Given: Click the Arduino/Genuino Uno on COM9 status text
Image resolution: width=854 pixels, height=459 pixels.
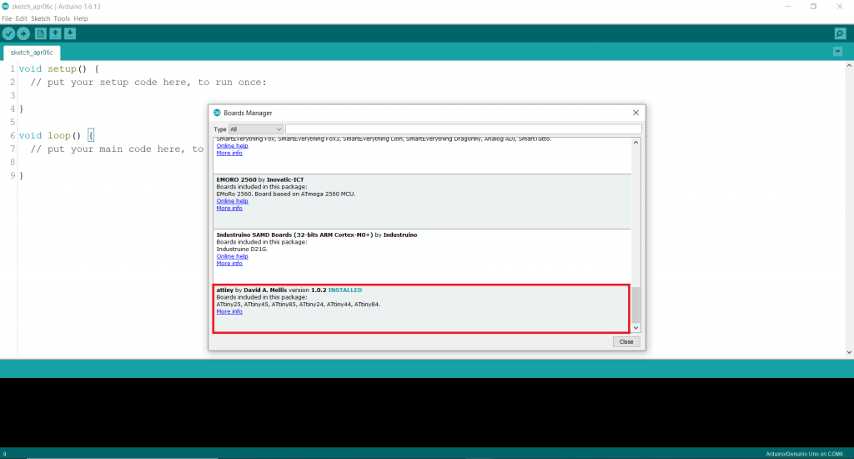Looking at the screenshot, I should [x=804, y=454].
